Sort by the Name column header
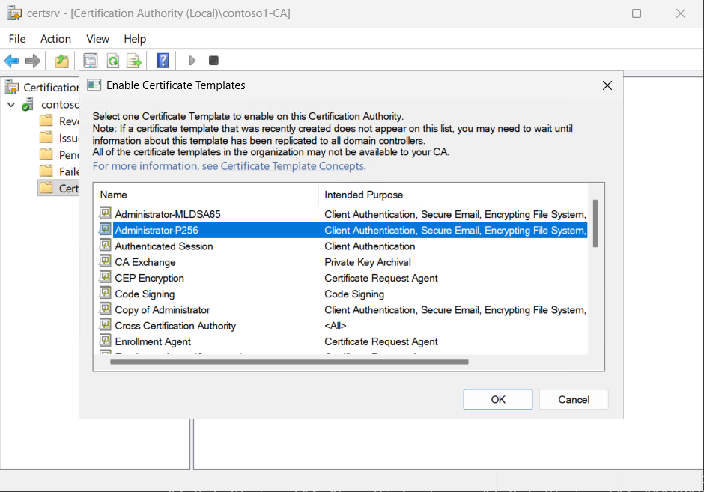704x492 pixels. [x=206, y=195]
